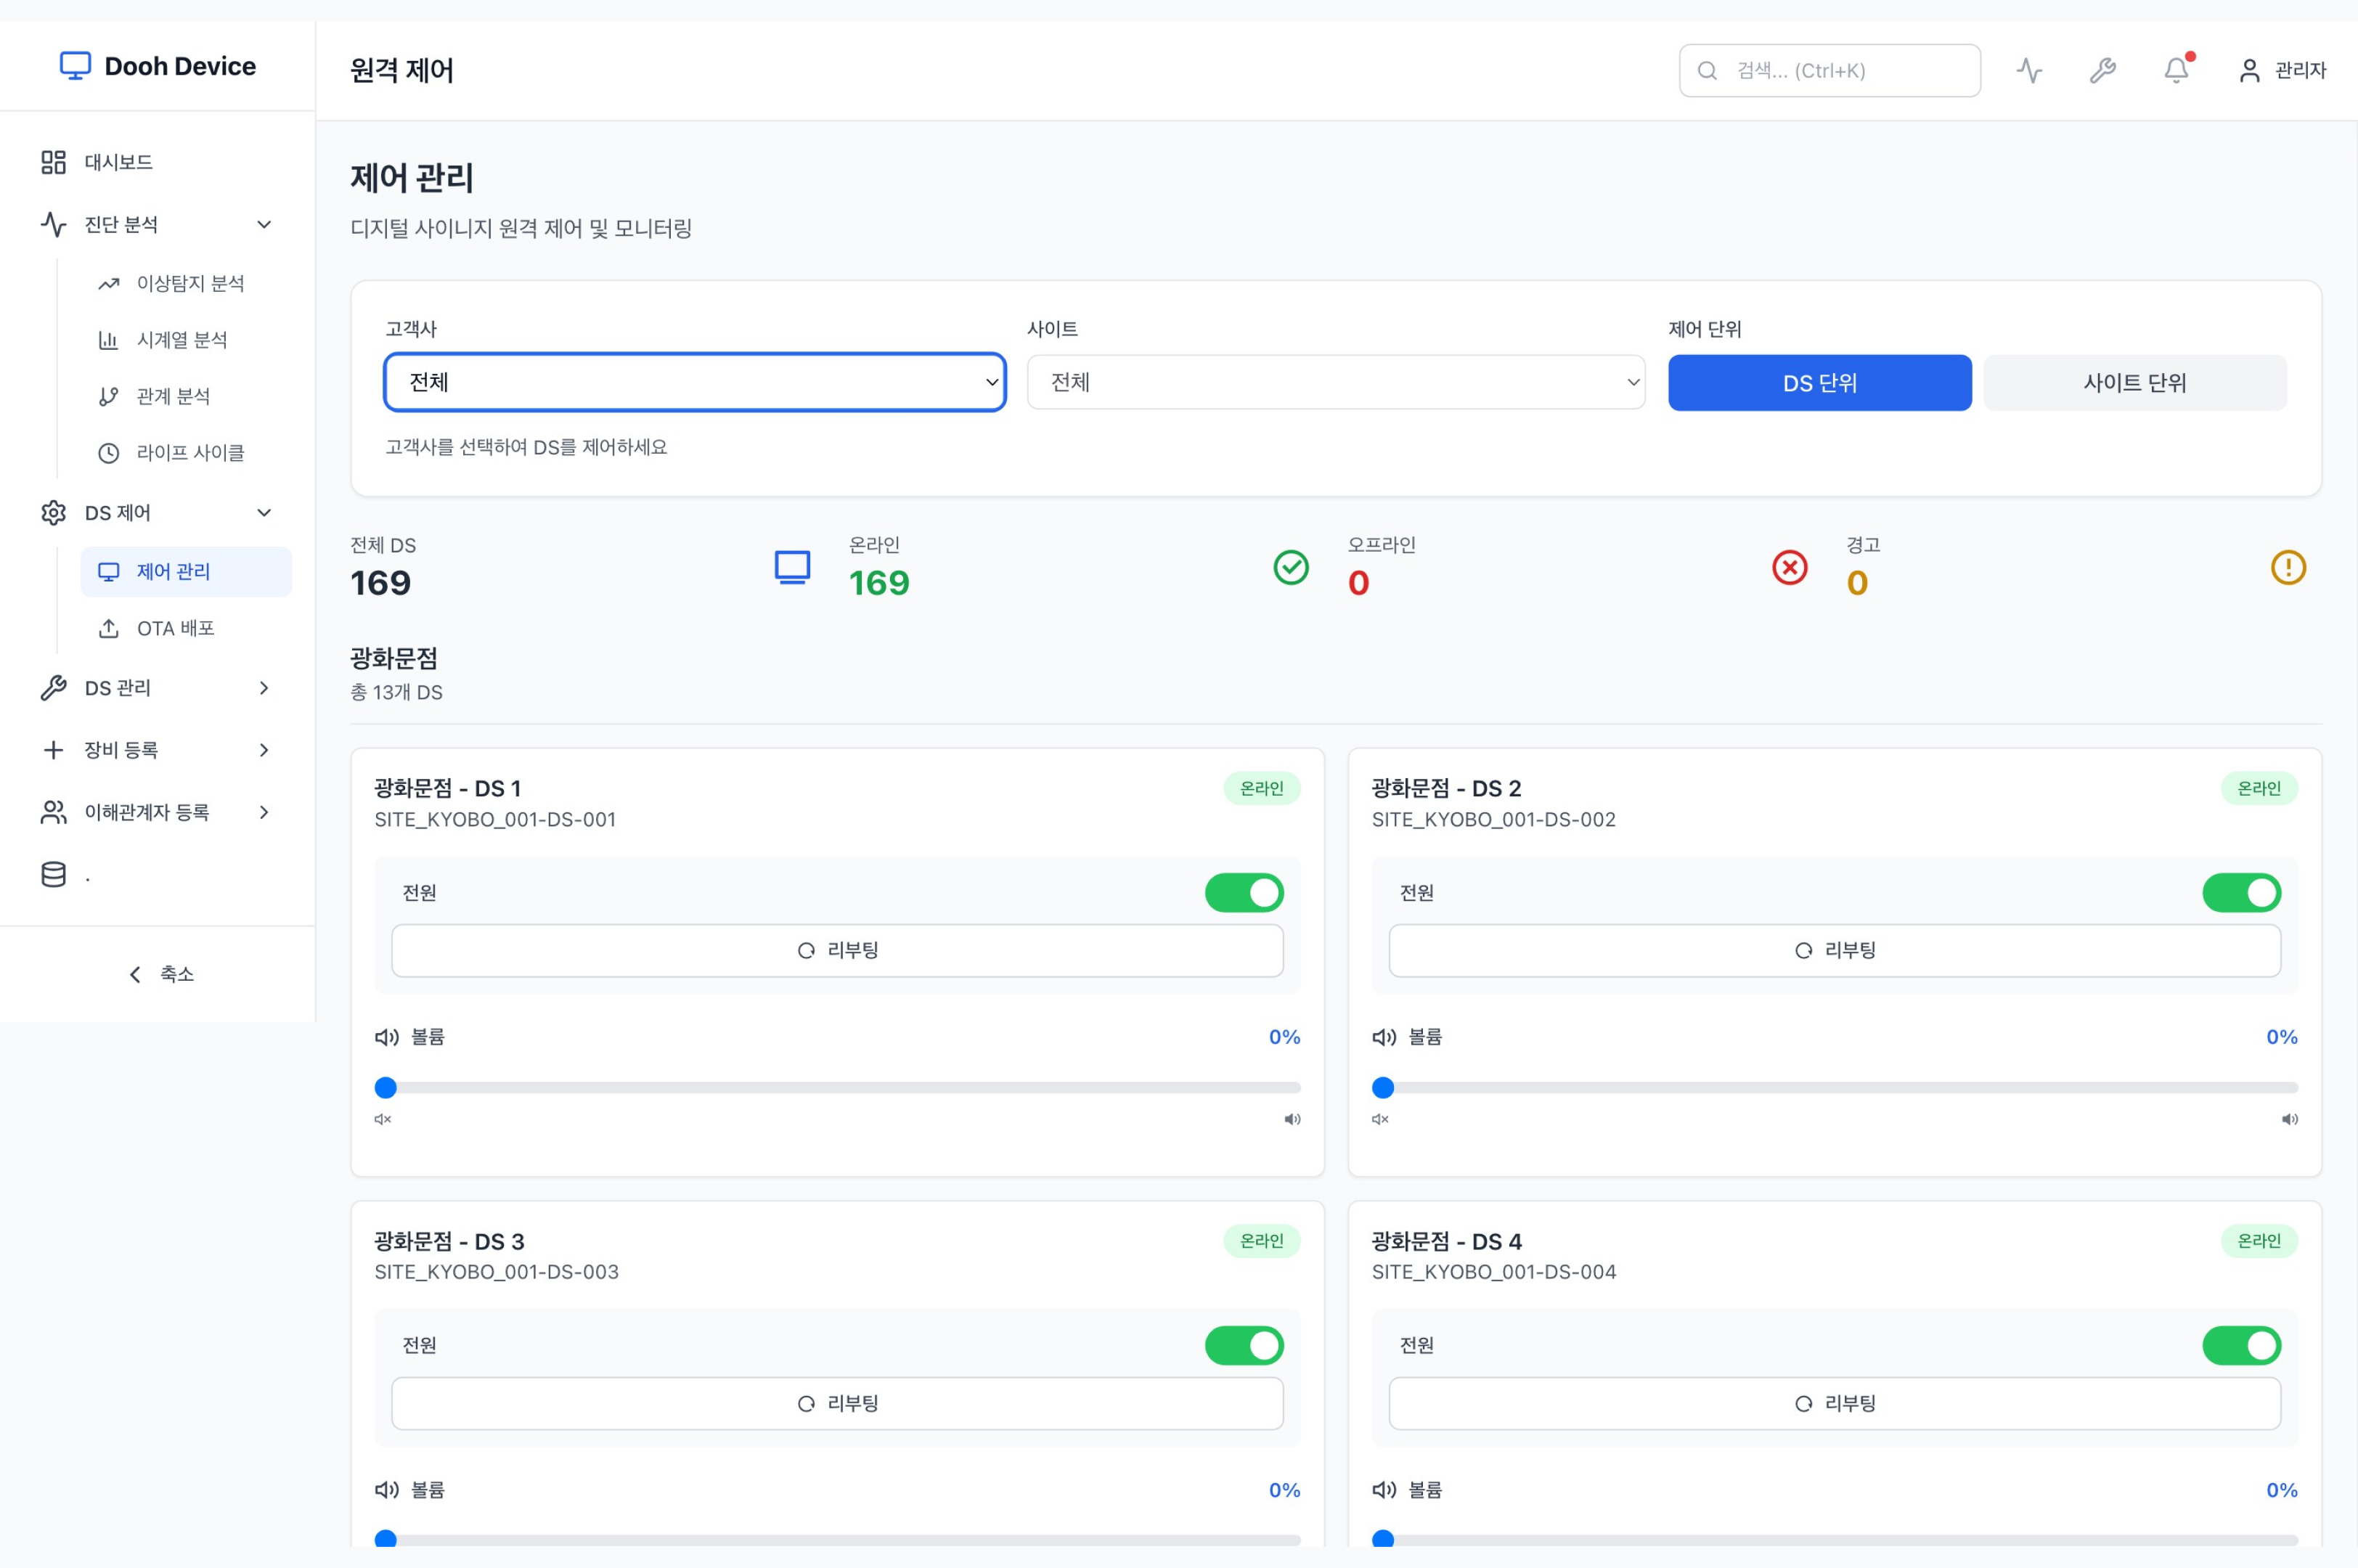This screenshot has height=1568, width=2358.
Task: Click the database icon in sidebar
Action: [54, 875]
